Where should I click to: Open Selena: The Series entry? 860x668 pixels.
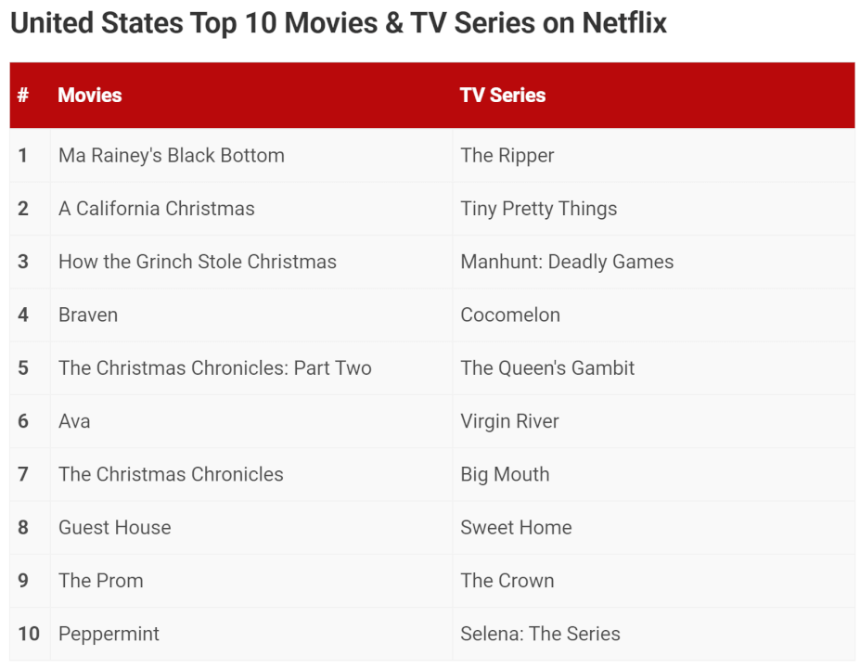(x=540, y=634)
